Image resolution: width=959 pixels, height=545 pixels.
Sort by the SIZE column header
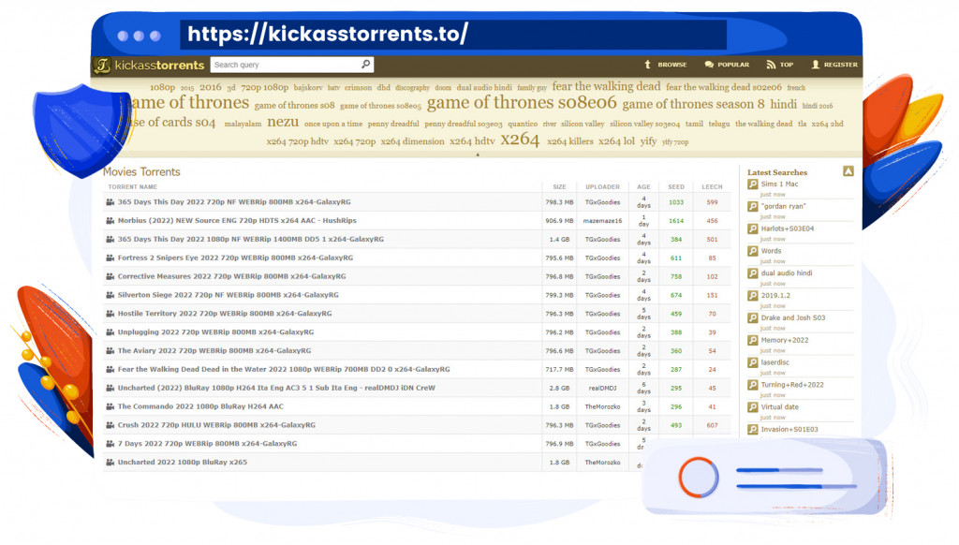[559, 186]
